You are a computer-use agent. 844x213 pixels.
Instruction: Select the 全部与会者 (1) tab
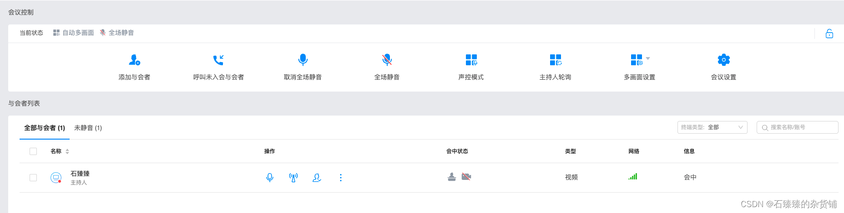(45, 128)
